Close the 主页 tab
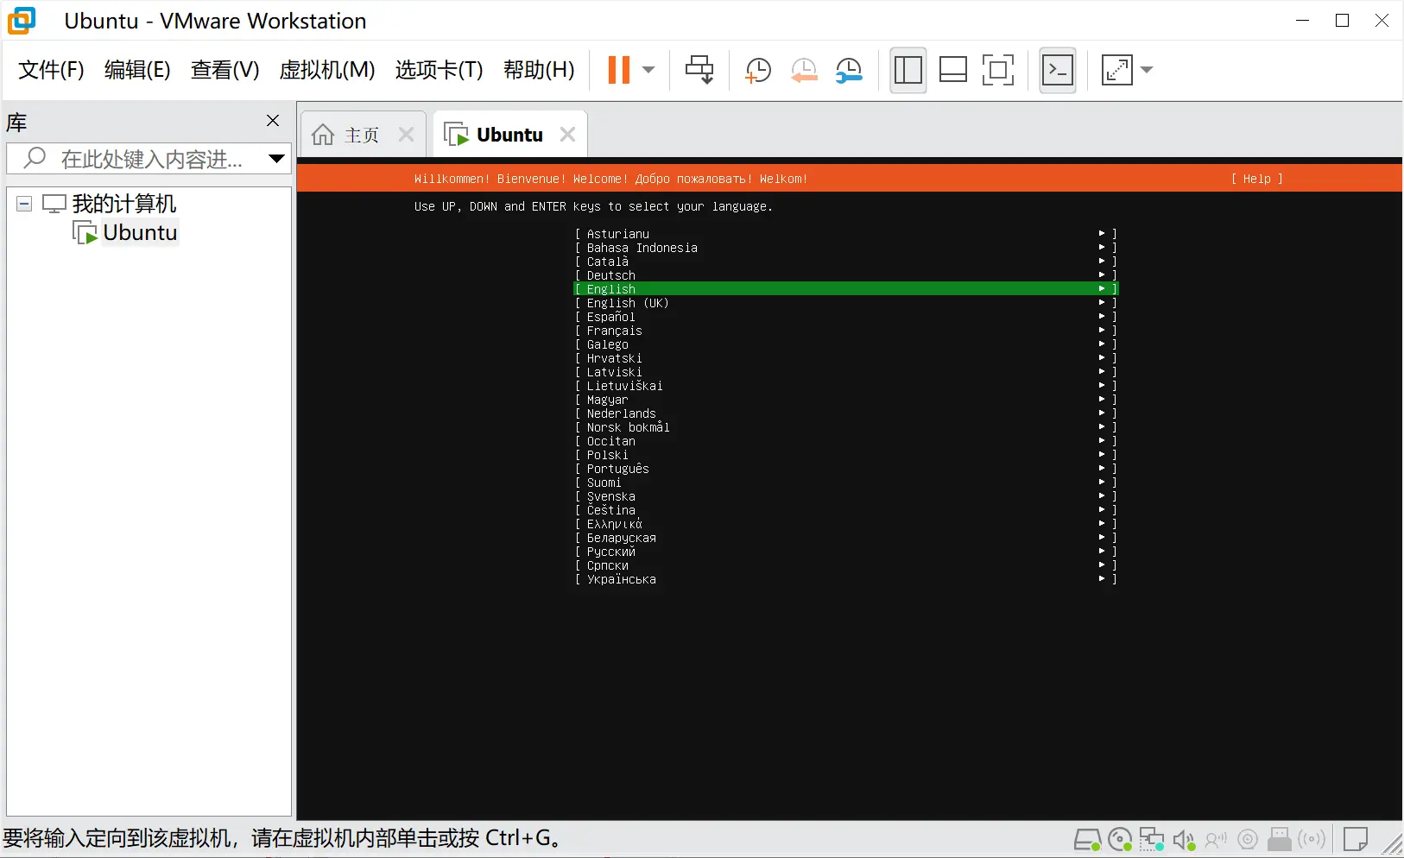 pyautogui.click(x=406, y=135)
